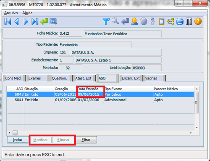Screen dimensions: 210x161
Task: Go to previous record arrow
Action: [17, 22]
